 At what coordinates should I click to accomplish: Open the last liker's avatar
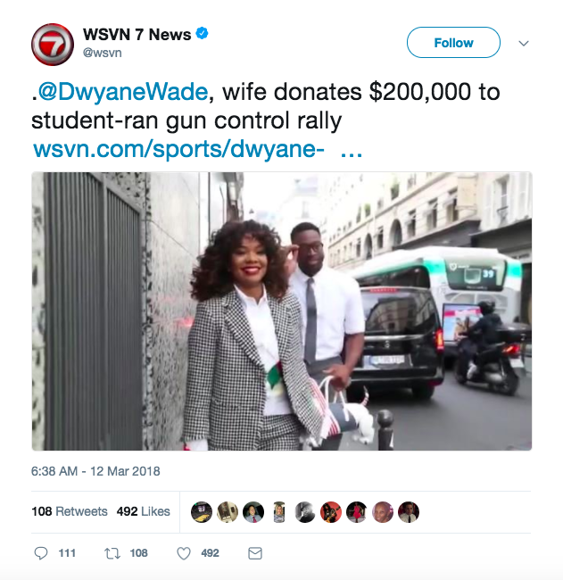pos(409,512)
